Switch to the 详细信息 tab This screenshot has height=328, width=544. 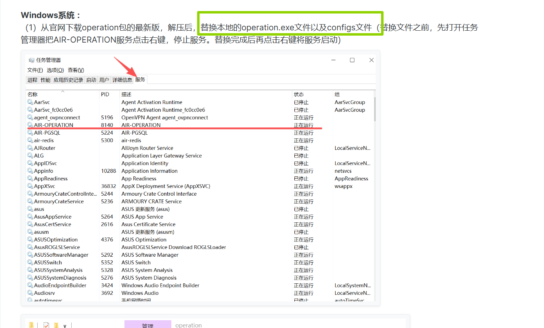(x=122, y=80)
